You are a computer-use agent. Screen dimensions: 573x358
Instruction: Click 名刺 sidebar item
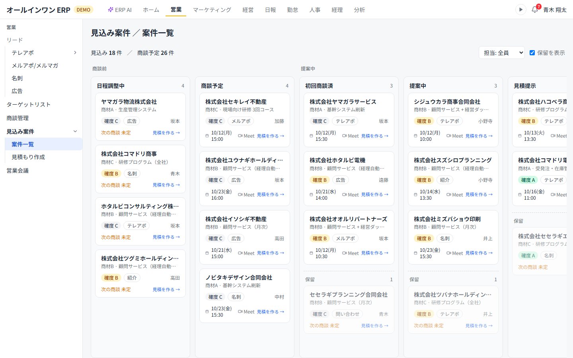(x=44, y=78)
